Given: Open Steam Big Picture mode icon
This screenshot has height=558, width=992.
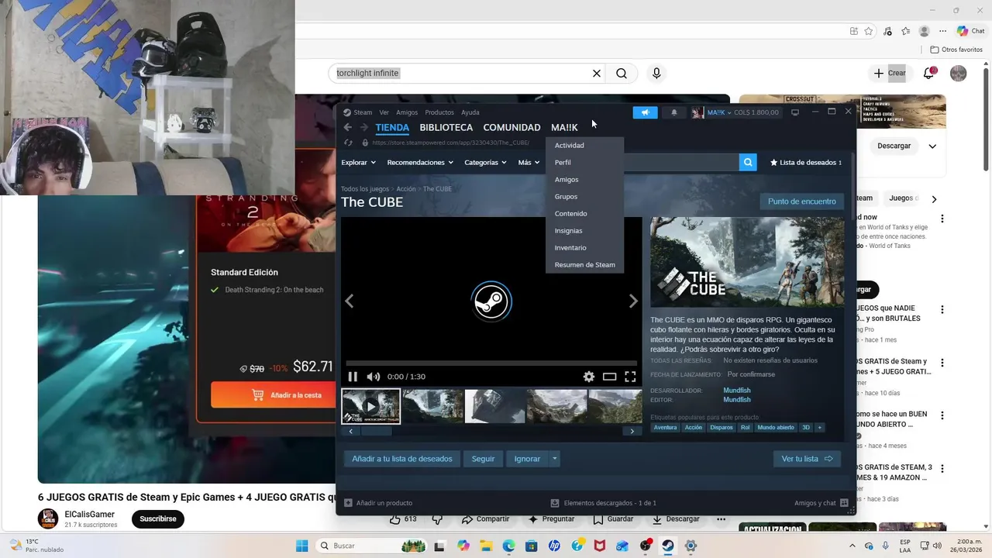Looking at the screenshot, I should (794, 112).
